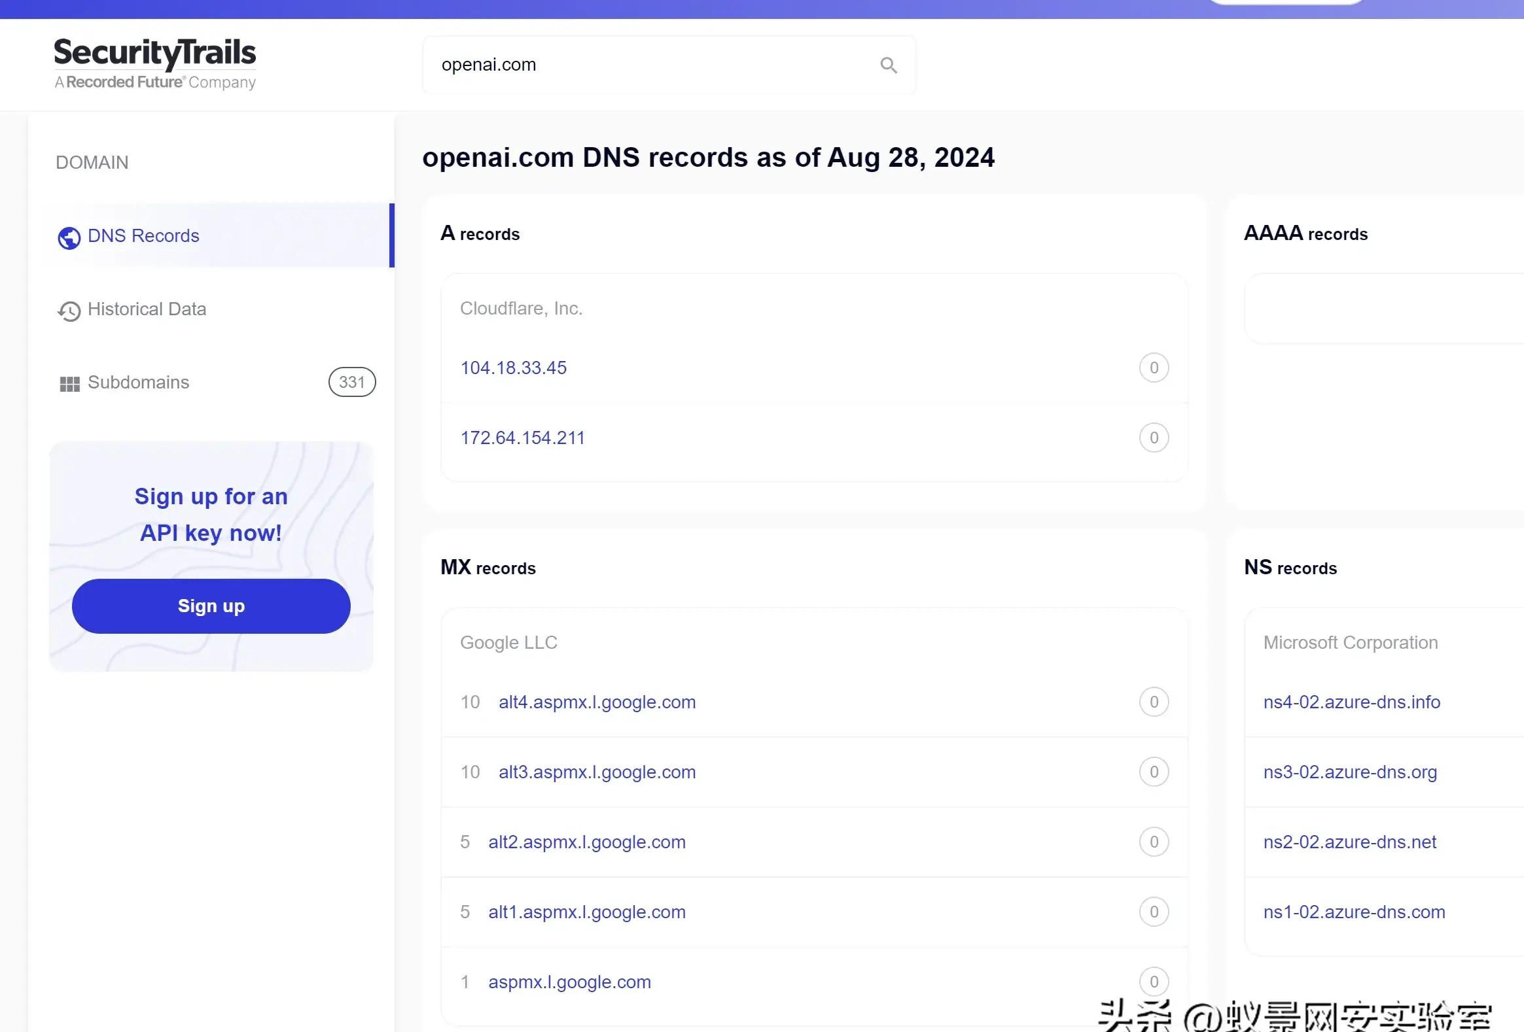
Task: Click count badge beside 172.64.154.211
Action: [x=1154, y=438]
